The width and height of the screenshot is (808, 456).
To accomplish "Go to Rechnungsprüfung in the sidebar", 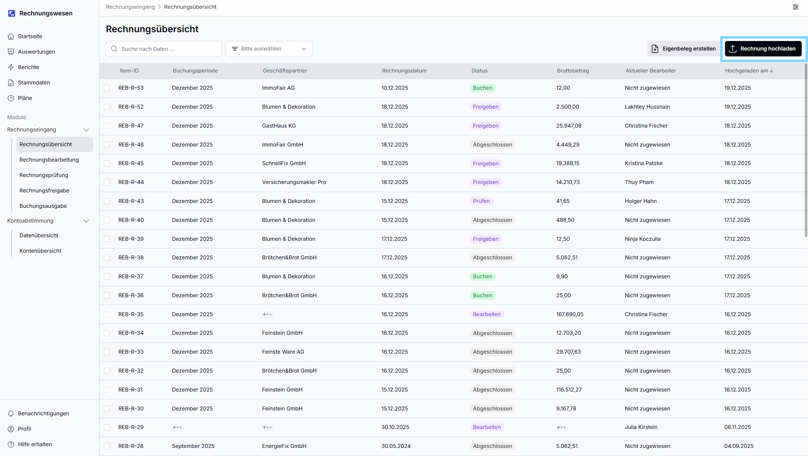I will [44, 175].
